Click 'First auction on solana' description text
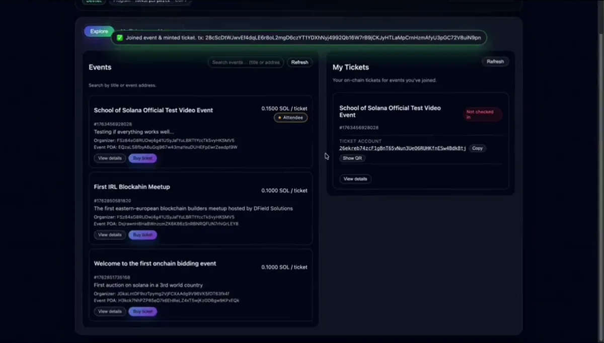This screenshot has height=343, width=604. (x=148, y=285)
